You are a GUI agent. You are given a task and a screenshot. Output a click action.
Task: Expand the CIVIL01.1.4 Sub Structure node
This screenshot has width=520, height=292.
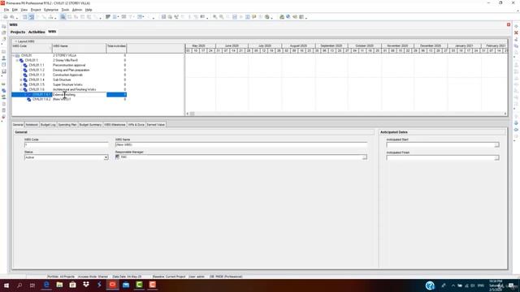[21, 80]
